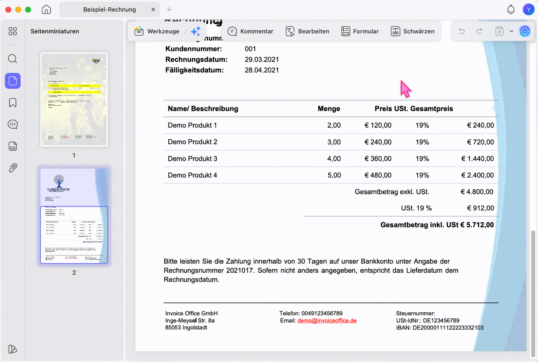Click the 'Demo Produkt 3' row name
The image size is (538, 362).
coord(192,159)
